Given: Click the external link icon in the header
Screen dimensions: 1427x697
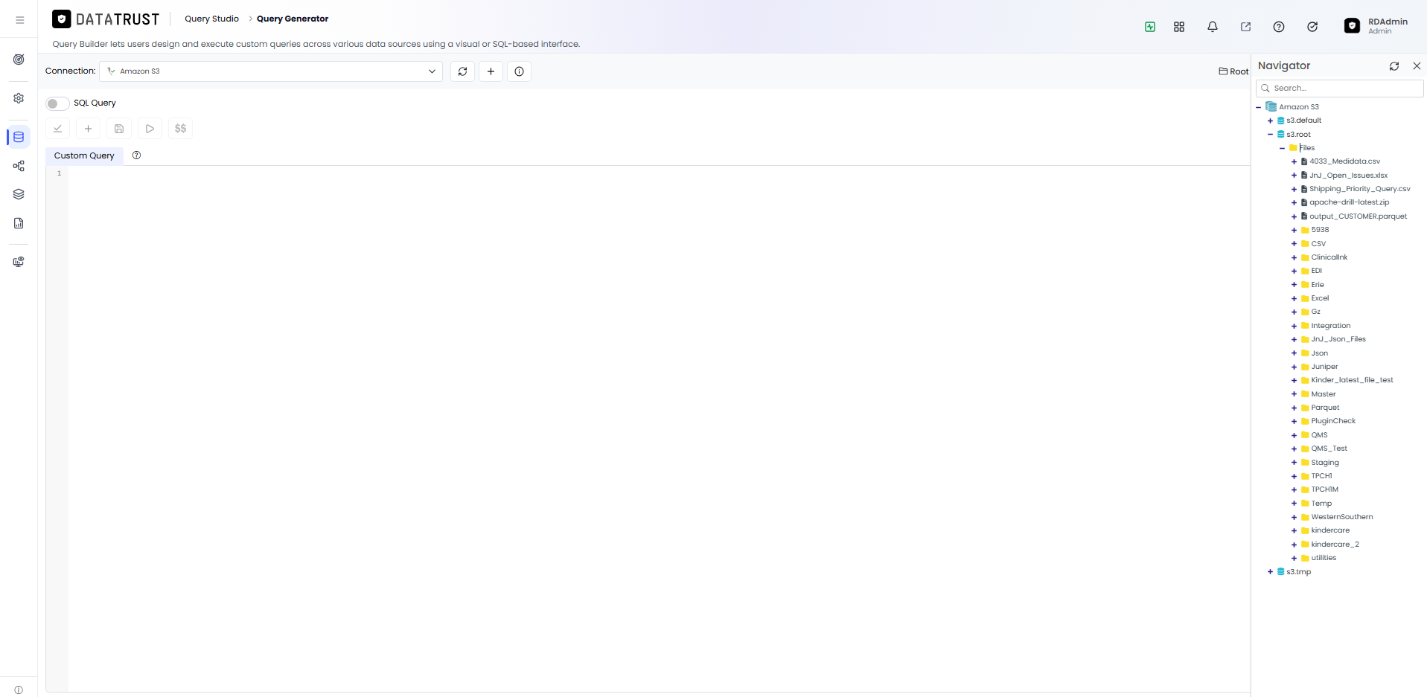Looking at the screenshot, I should [x=1245, y=27].
